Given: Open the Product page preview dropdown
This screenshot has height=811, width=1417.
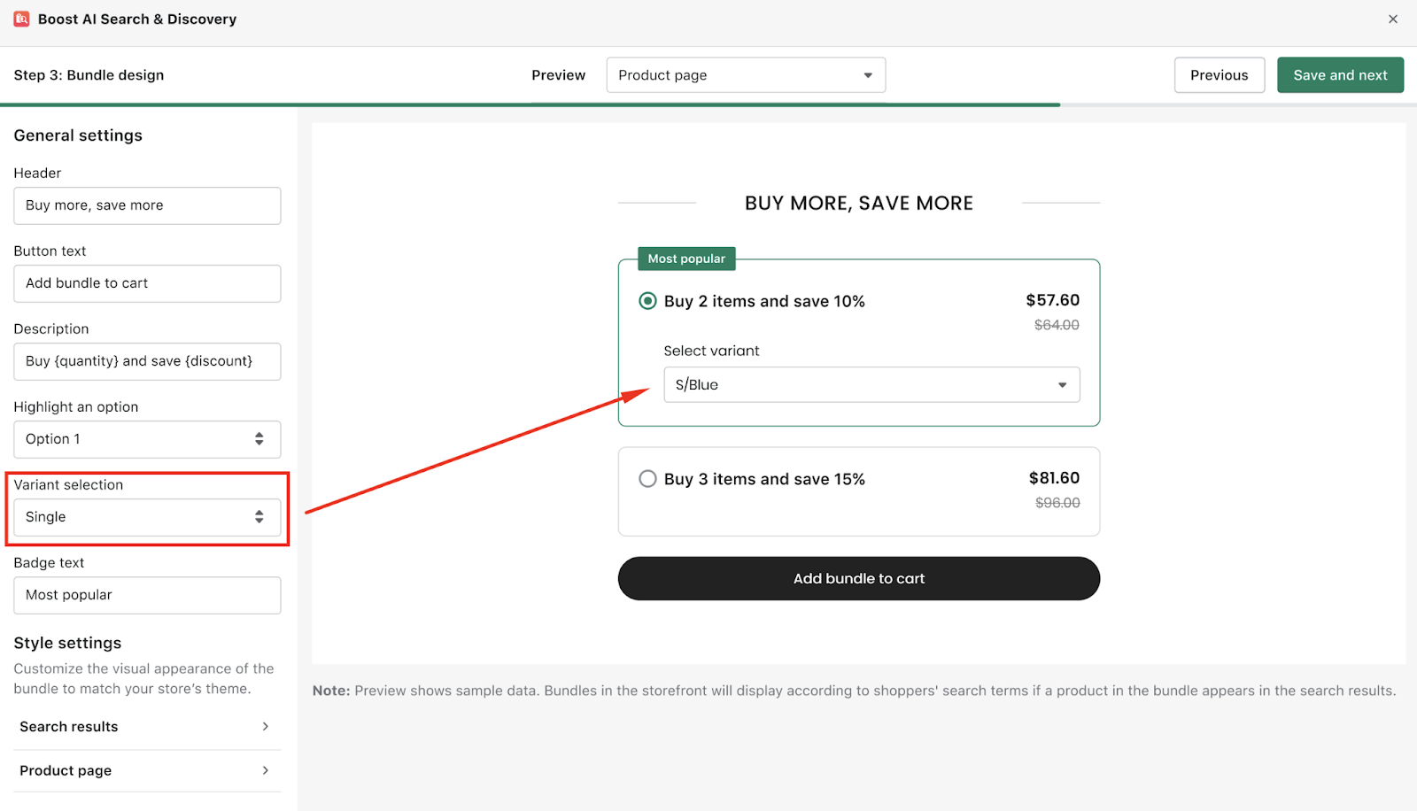Looking at the screenshot, I should [x=745, y=74].
